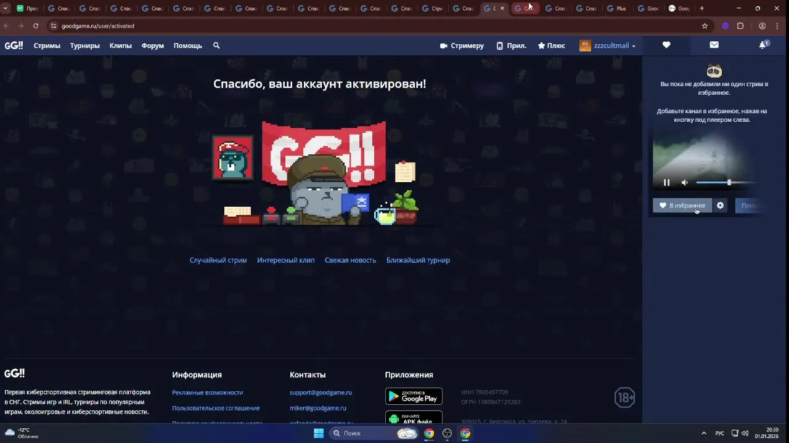Follow the Ближайший турнир link
789x443 pixels.
(x=418, y=260)
